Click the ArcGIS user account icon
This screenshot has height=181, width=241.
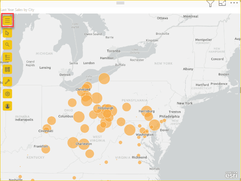pyautogui.click(x=8, y=106)
